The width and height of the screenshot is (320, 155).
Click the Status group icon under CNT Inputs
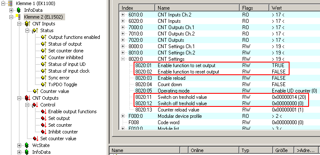click(x=35, y=30)
